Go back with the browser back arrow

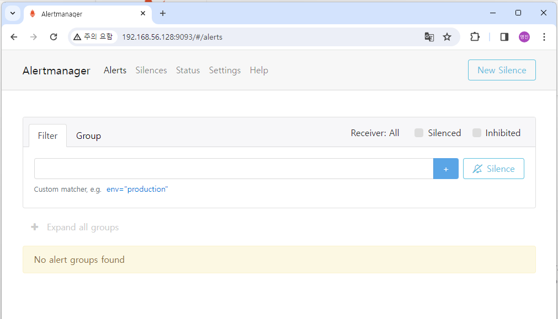point(14,37)
